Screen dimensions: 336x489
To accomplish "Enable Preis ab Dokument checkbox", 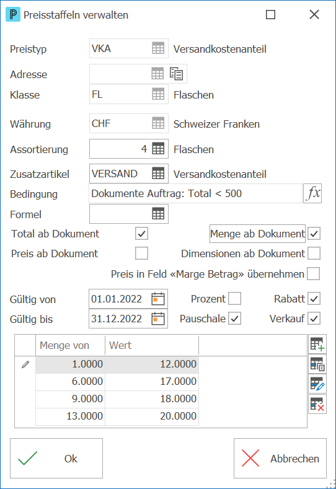I will [x=141, y=253].
